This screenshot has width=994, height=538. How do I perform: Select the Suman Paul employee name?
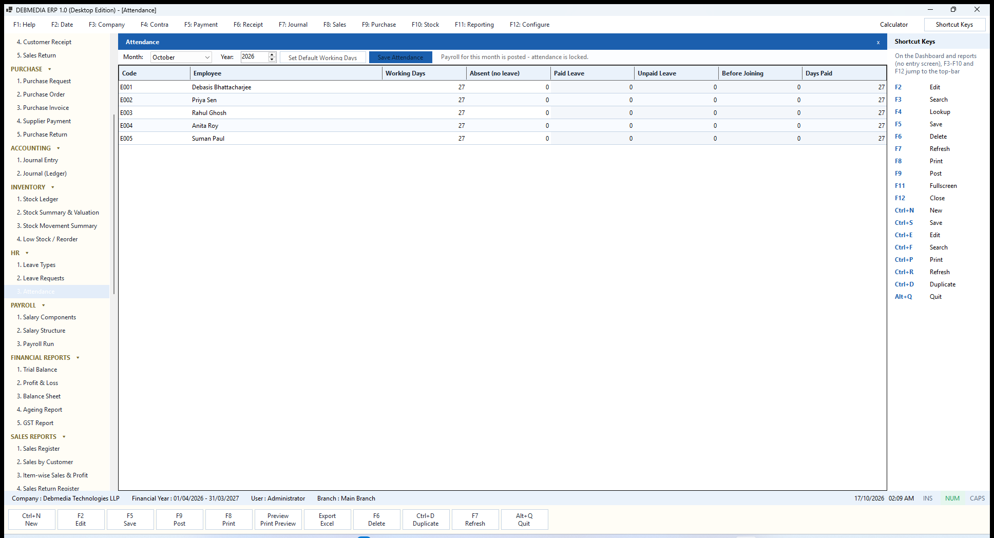208,139
